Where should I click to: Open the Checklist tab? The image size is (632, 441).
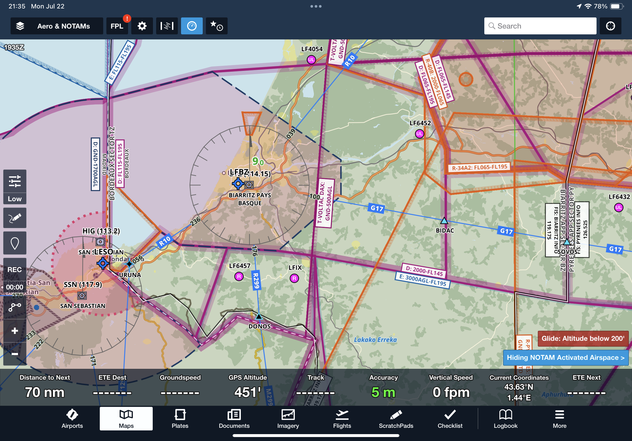(x=450, y=419)
